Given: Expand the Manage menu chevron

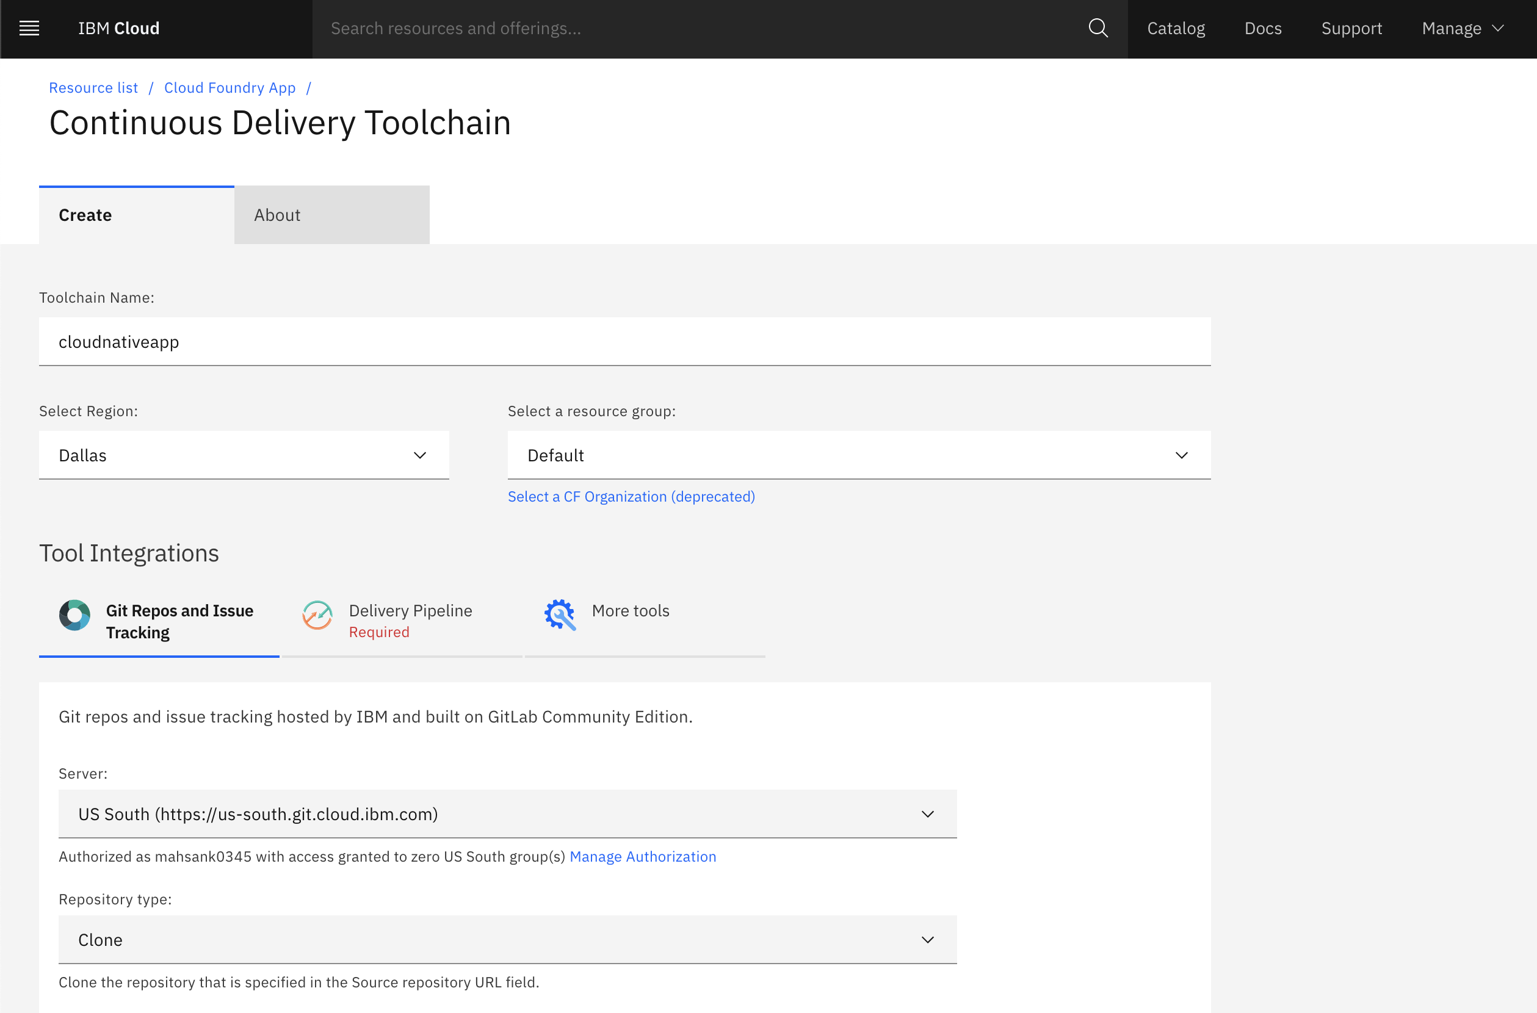Looking at the screenshot, I should pos(1497,29).
